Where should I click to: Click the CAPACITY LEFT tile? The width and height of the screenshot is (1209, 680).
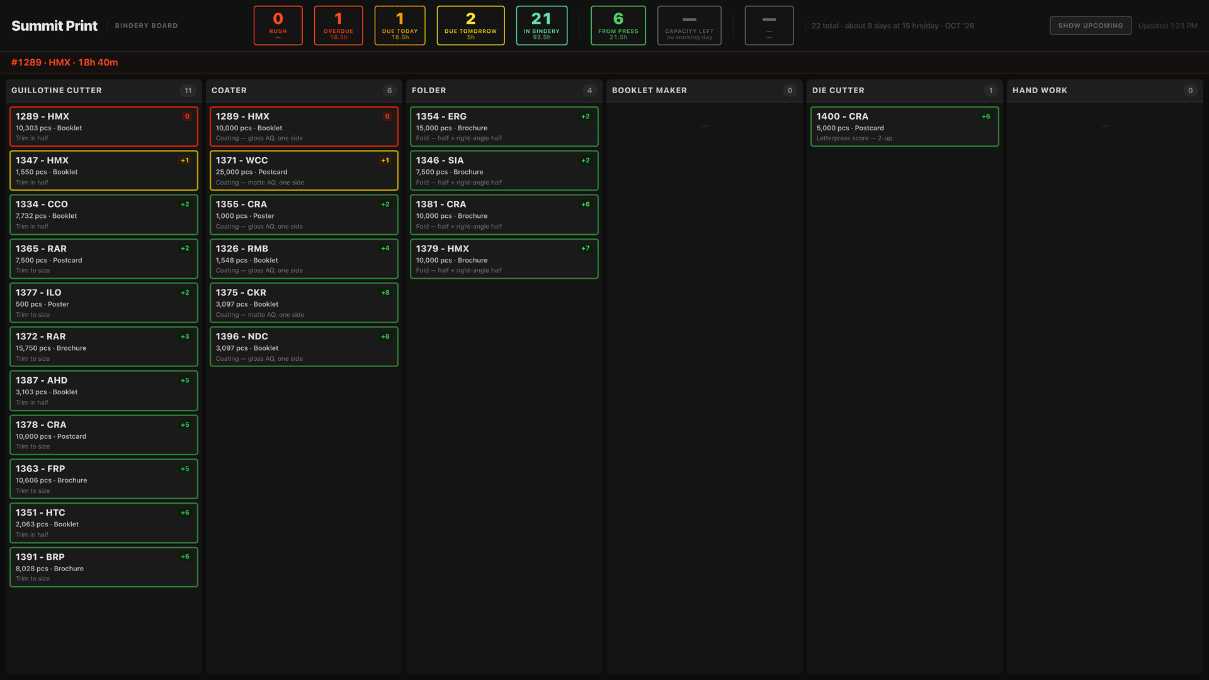coord(690,26)
